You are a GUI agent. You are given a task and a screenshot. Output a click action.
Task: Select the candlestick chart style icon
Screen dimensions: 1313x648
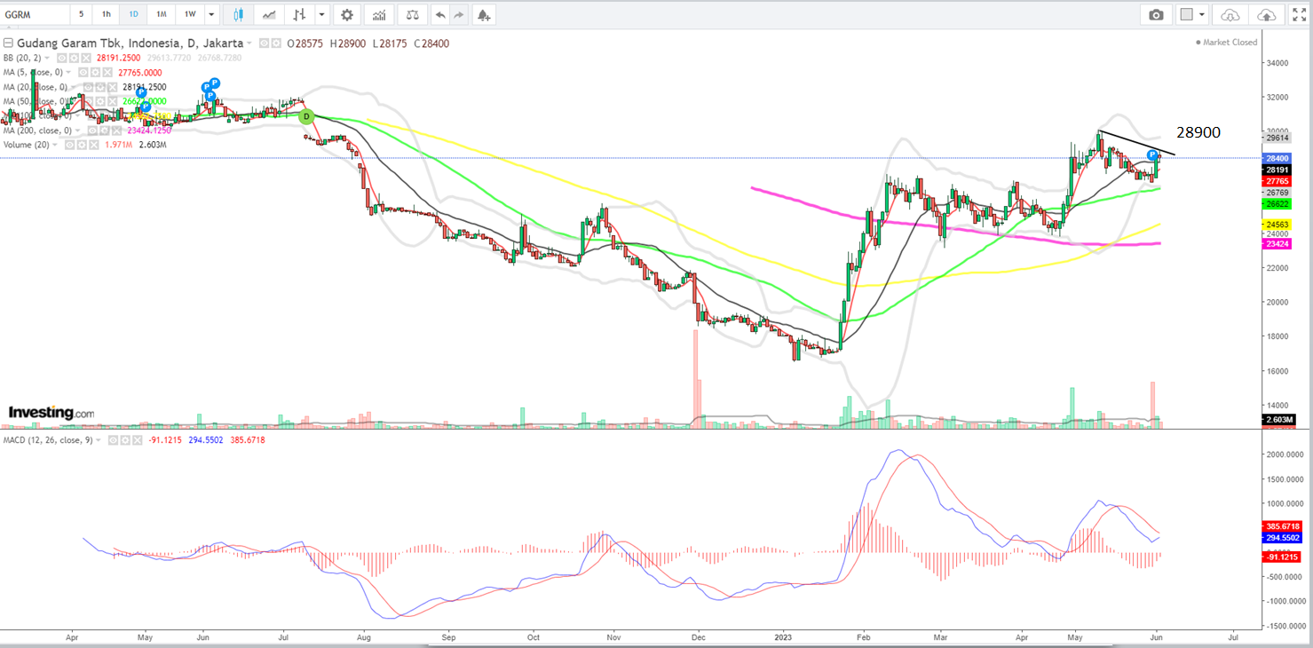238,14
